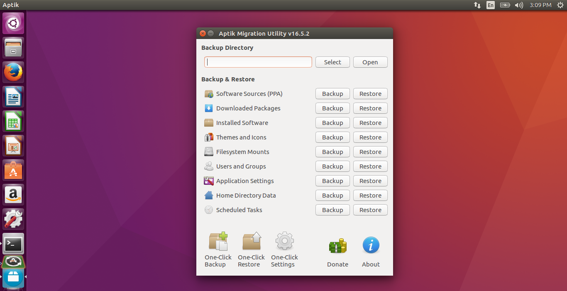Open LibreOffice Impress from launcher
This screenshot has height=291, width=567.
[x=13, y=146]
